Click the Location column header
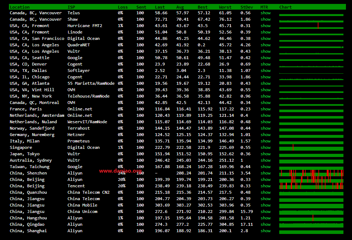This screenshot has height=240, width=352. pyautogui.click(x=20, y=7)
